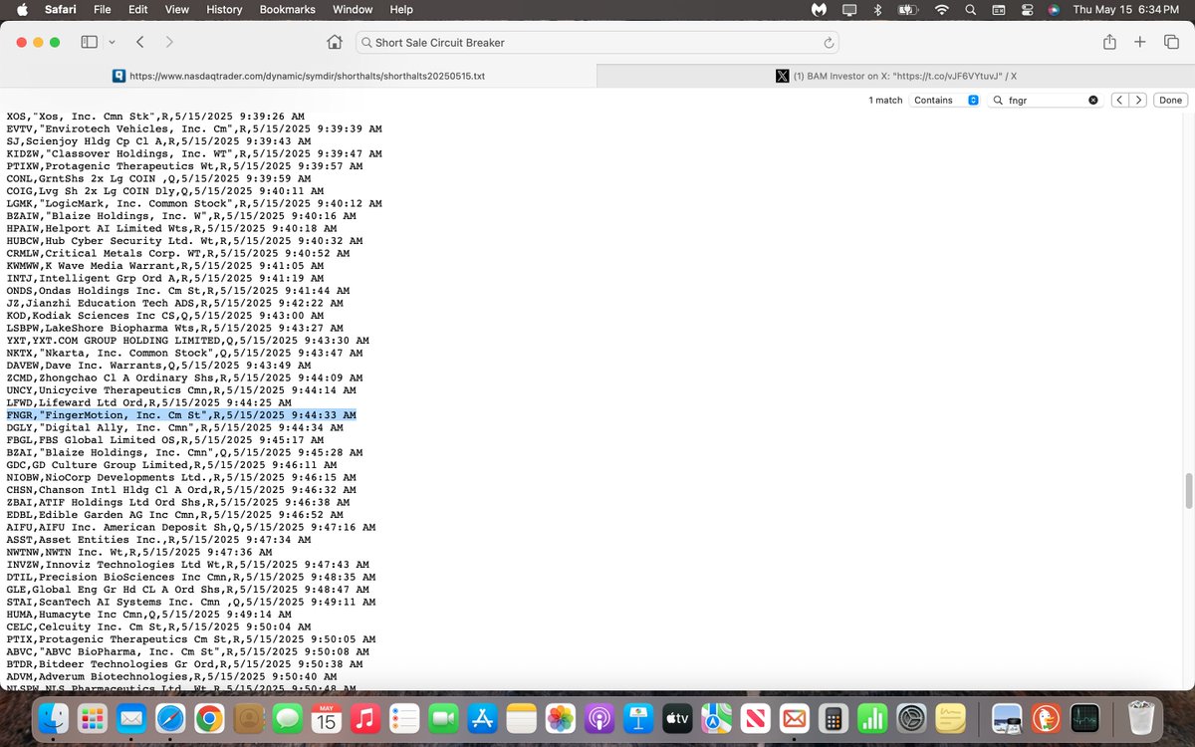Image resolution: width=1195 pixels, height=747 pixels.
Task: Open Numbers from the Dock
Action: point(871,718)
